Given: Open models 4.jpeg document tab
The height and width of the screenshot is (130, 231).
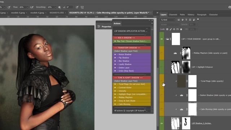Looking at the screenshot, I should click(x=37, y=13).
